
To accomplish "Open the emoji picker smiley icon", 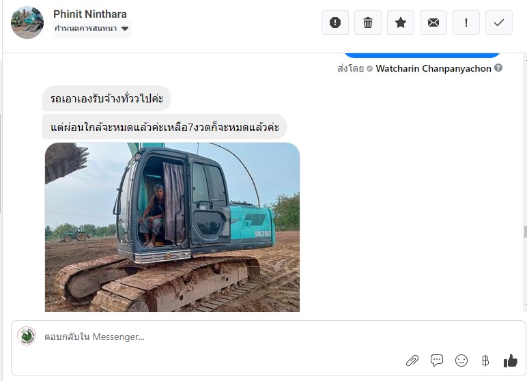I will [461, 361].
